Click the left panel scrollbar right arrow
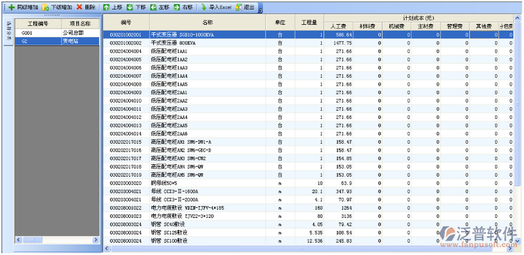524x255 pixels. pyautogui.click(x=96, y=240)
